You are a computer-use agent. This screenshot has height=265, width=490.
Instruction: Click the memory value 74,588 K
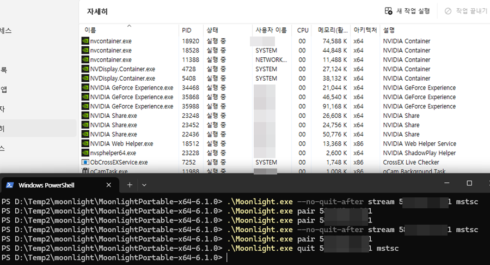pos(335,41)
